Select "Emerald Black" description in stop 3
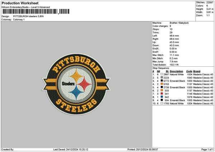The image size is (215, 152). tap(177, 81)
